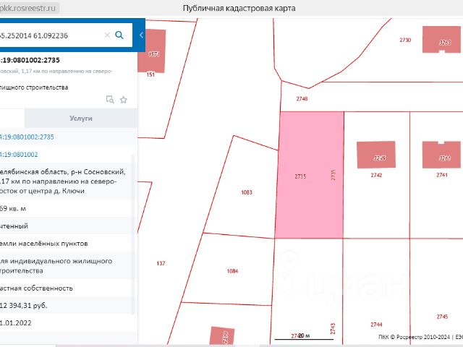Click building 3261 on map

(x=441, y=155)
